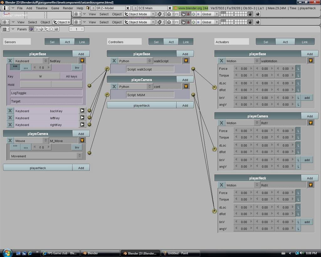The height and width of the screenshot is (257, 321).
Task: Delete the M_Move mouse sensor
Action: [x=10, y=141]
